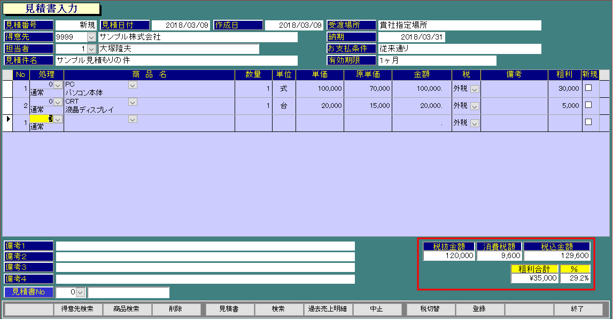Screen dimensions: 613x319
Task: Click the 備考2 input field
Action: (205, 257)
